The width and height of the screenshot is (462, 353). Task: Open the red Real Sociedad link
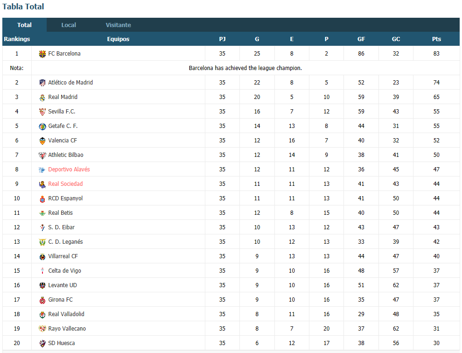pyautogui.click(x=65, y=184)
